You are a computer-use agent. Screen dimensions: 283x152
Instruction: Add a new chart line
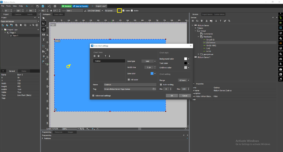pos(94,56)
